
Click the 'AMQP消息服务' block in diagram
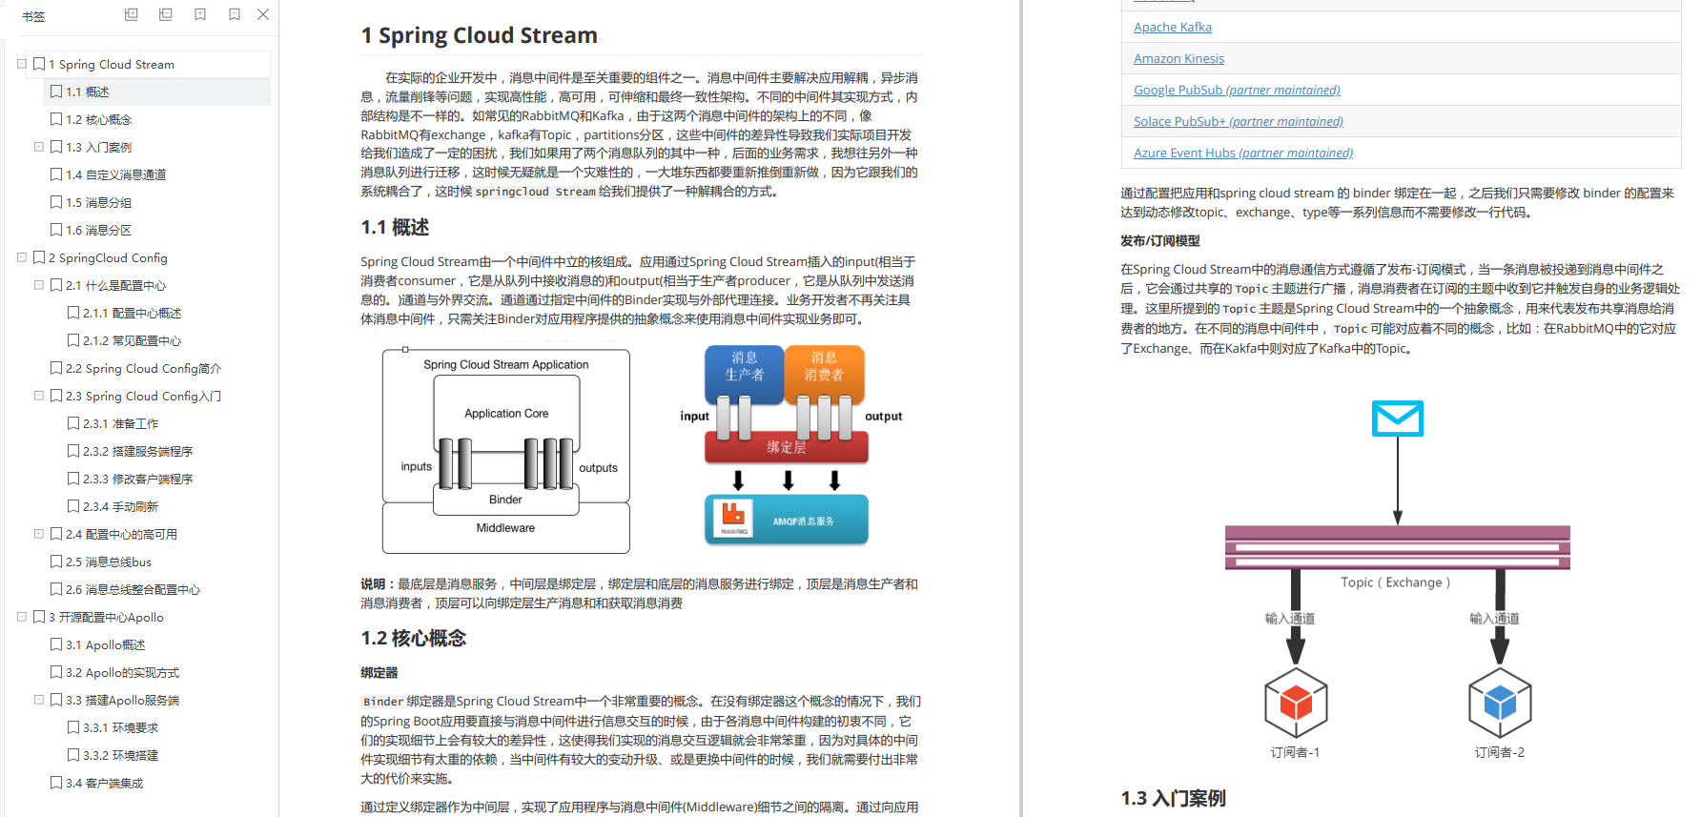787,520
